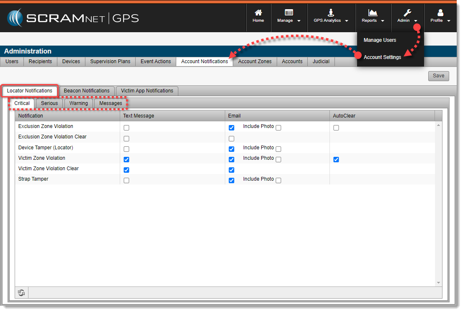Click the Admin wrench icon

click(407, 13)
